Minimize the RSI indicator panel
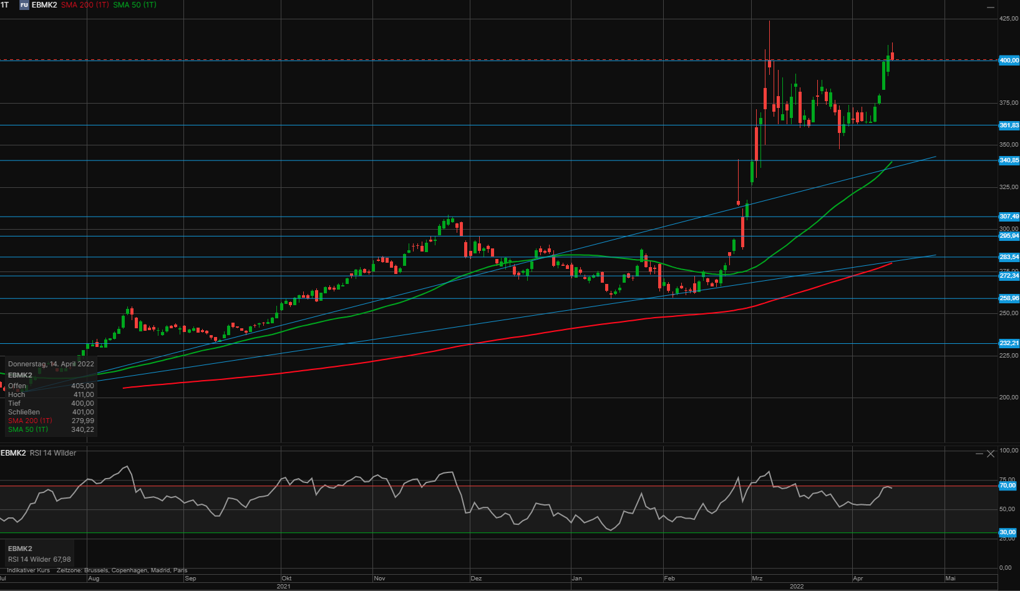Viewport: 1020px width, 591px height. (979, 454)
